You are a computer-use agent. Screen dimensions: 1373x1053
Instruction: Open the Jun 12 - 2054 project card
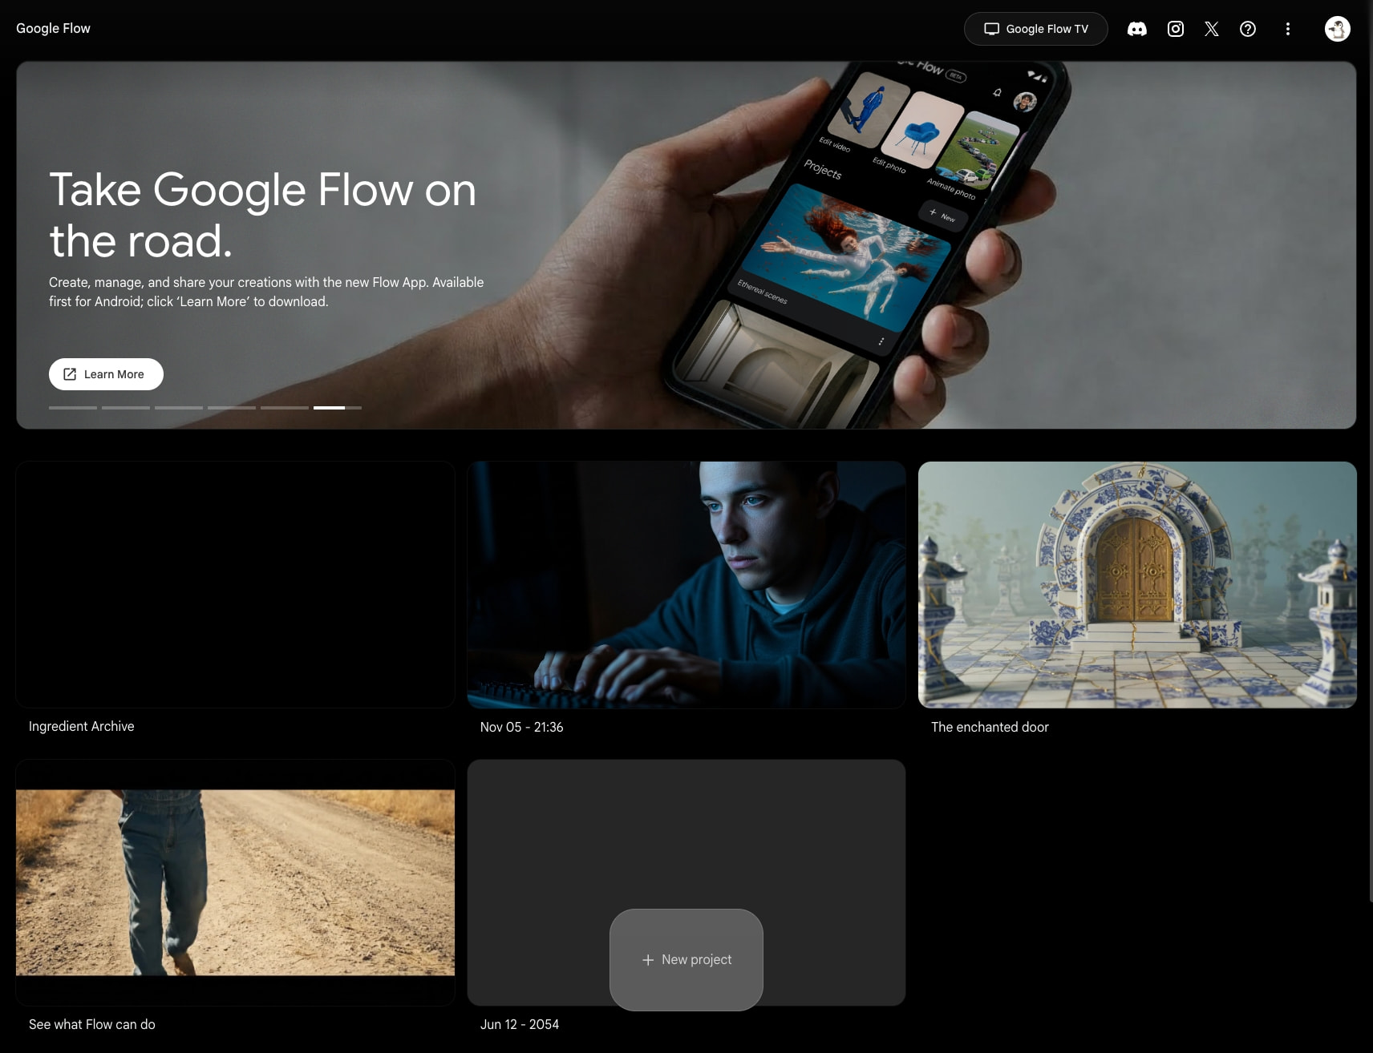point(686,833)
